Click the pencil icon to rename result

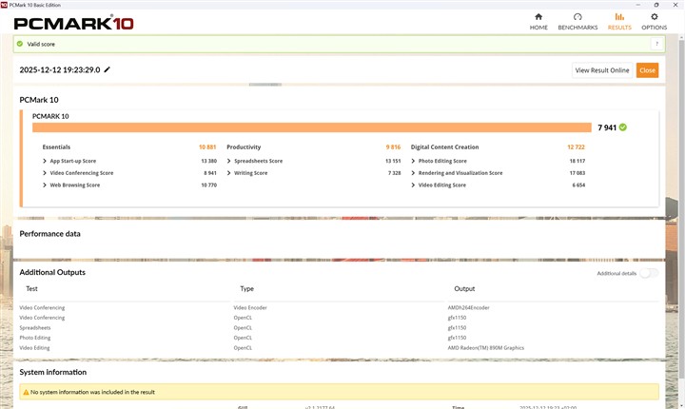pyautogui.click(x=108, y=69)
